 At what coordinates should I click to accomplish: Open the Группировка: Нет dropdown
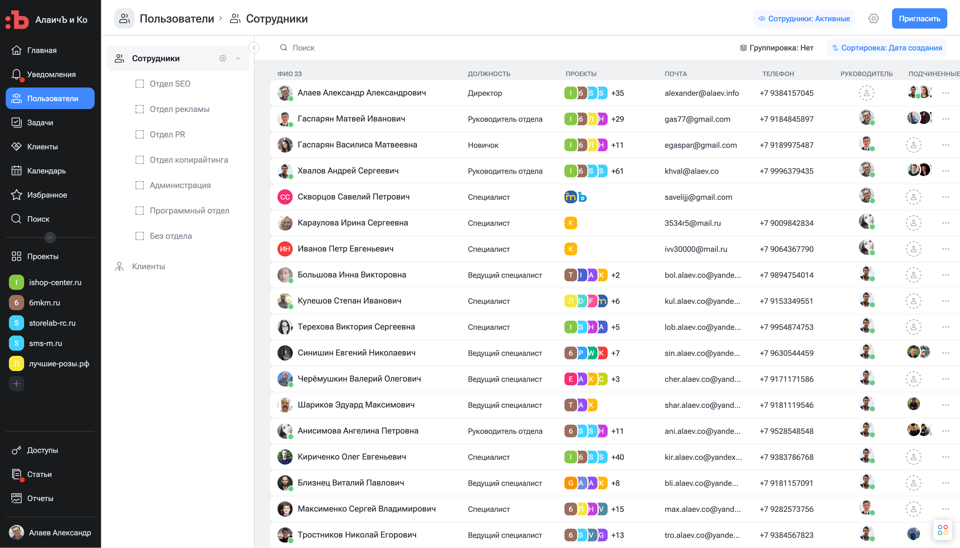776,48
